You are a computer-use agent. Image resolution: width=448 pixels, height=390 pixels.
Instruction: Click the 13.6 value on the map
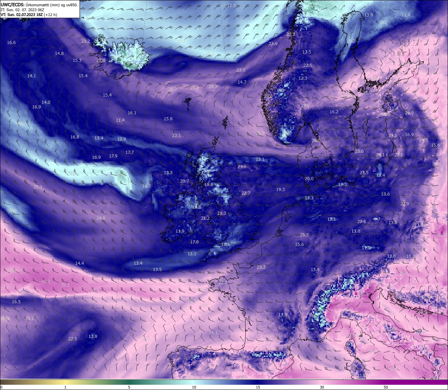pyautogui.click(x=385, y=194)
